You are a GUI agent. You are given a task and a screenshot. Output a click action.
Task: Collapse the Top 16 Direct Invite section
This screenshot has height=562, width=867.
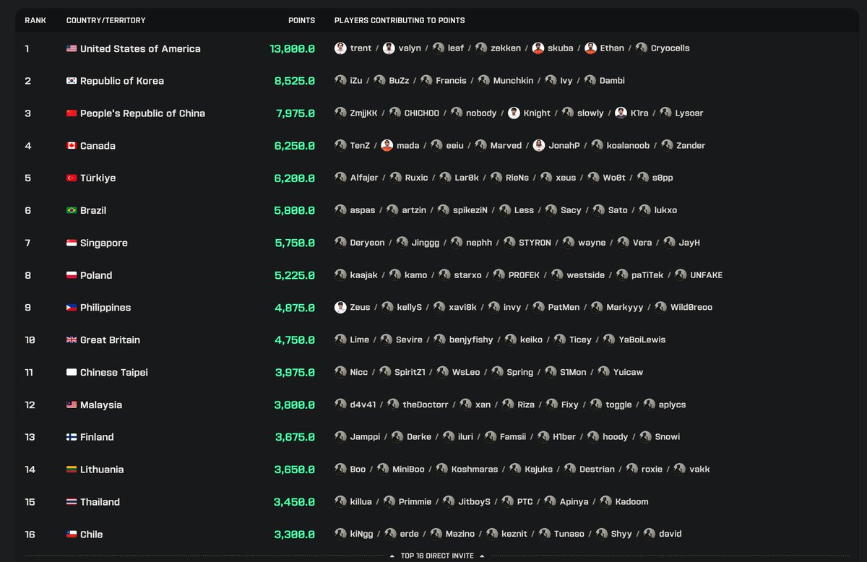point(436,555)
